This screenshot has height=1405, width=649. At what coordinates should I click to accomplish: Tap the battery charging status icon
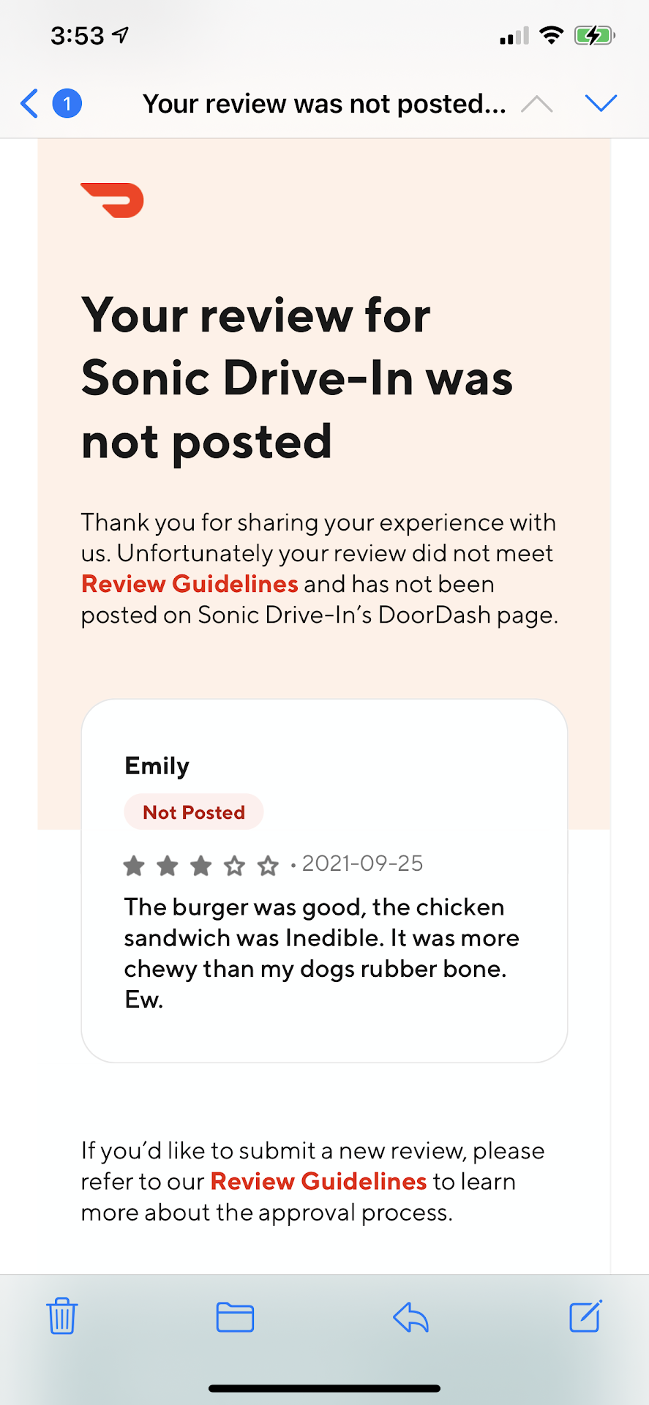pos(594,35)
